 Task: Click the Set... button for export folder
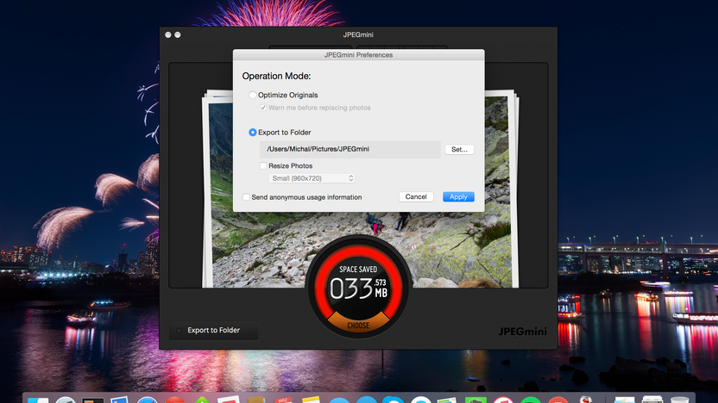click(459, 150)
